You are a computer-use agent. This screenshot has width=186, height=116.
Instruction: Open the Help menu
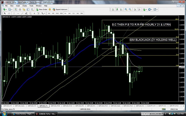(x=46, y=6)
